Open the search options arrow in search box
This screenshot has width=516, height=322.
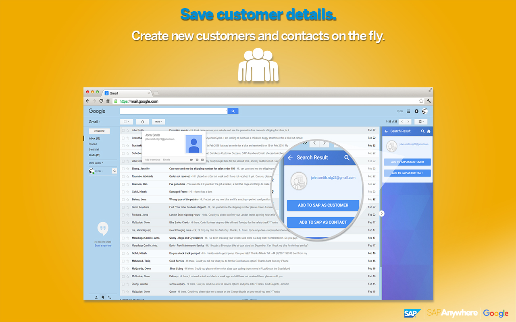(x=226, y=111)
